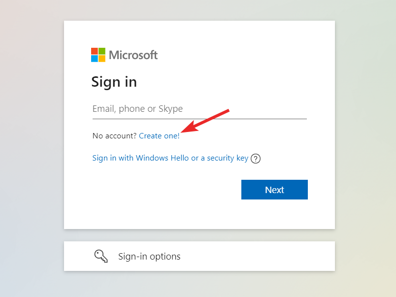Click Next to continue signing in
The image size is (396, 297).
coord(274,190)
